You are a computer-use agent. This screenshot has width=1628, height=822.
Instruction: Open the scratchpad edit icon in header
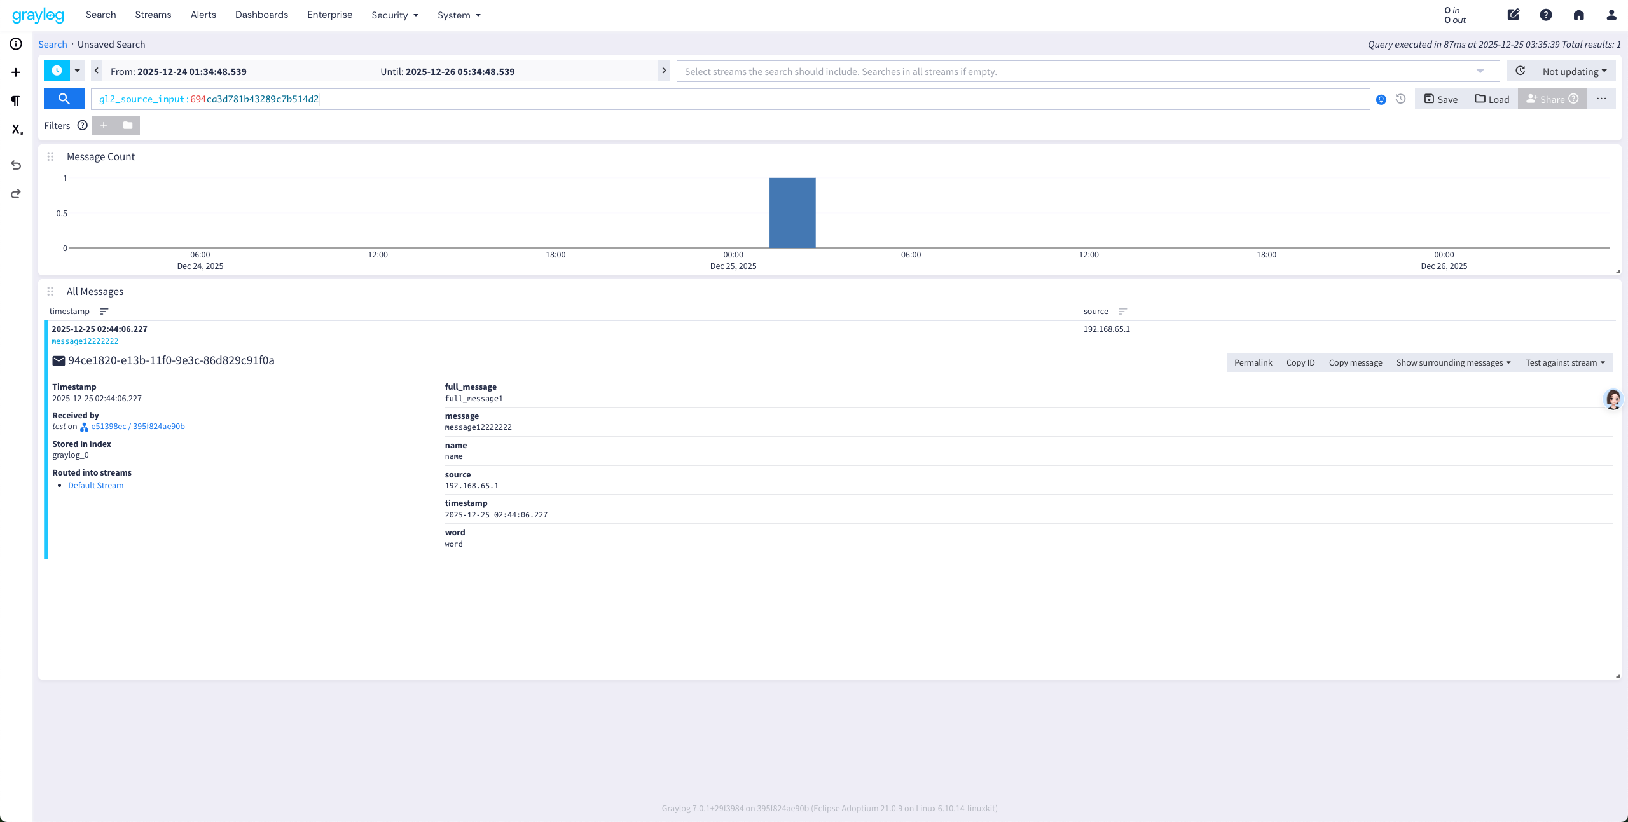(1514, 15)
